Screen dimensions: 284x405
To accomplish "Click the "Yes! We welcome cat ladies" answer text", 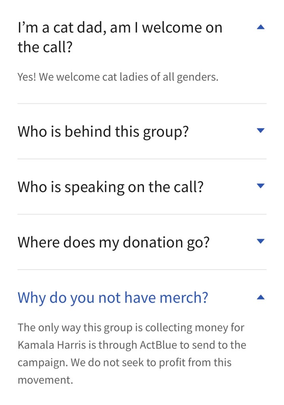I will (117, 77).
